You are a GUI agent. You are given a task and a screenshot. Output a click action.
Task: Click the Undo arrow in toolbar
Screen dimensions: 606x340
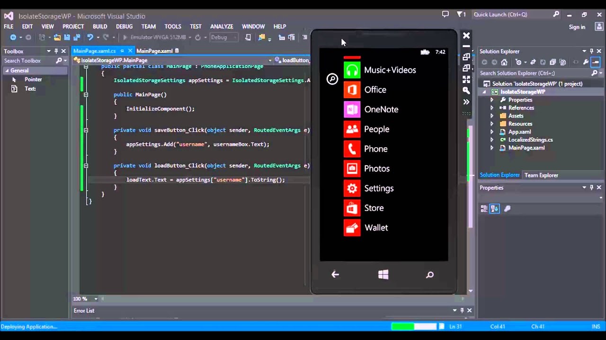point(90,37)
